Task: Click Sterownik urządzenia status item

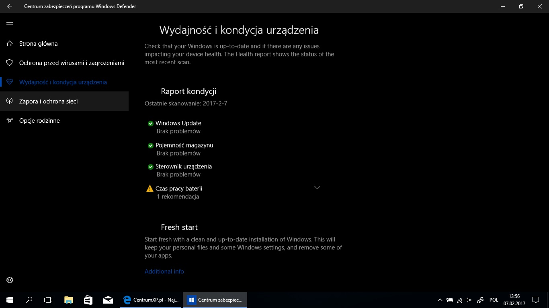Action: point(184,166)
